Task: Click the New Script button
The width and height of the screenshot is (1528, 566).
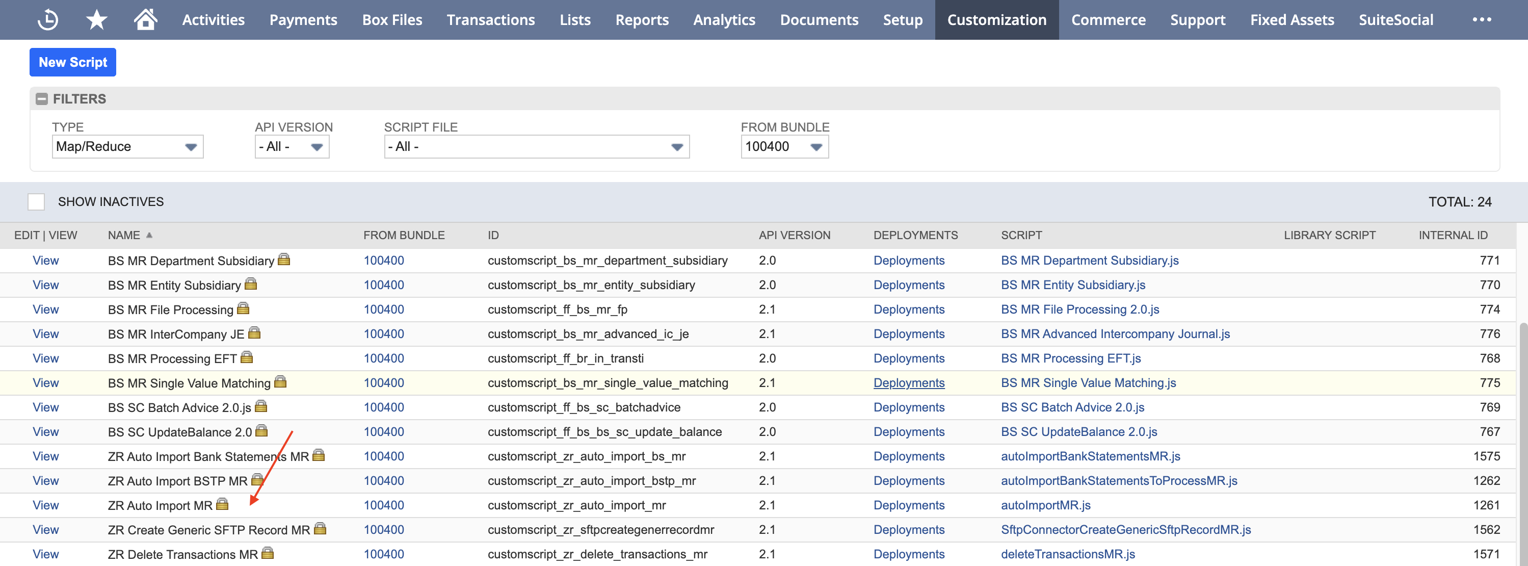Action: click(x=73, y=62)
